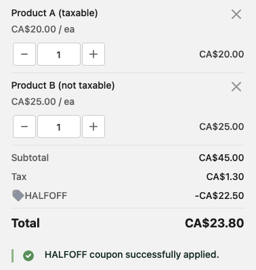Decrease quantity of Product A
This screenshot has height=270, width=256.
pyautogui.click(x=24, y=54)
